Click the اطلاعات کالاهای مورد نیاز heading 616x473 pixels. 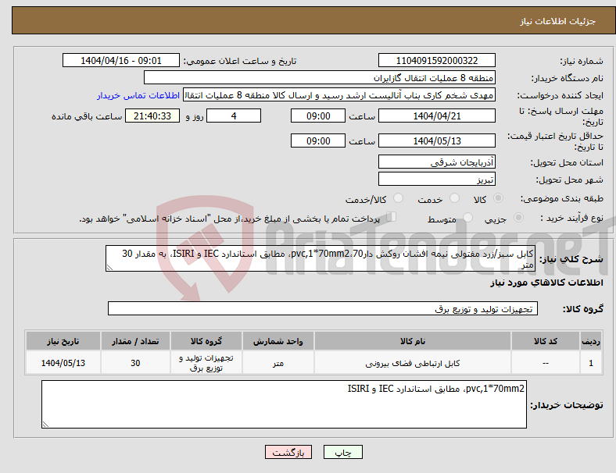coord(546,283)
